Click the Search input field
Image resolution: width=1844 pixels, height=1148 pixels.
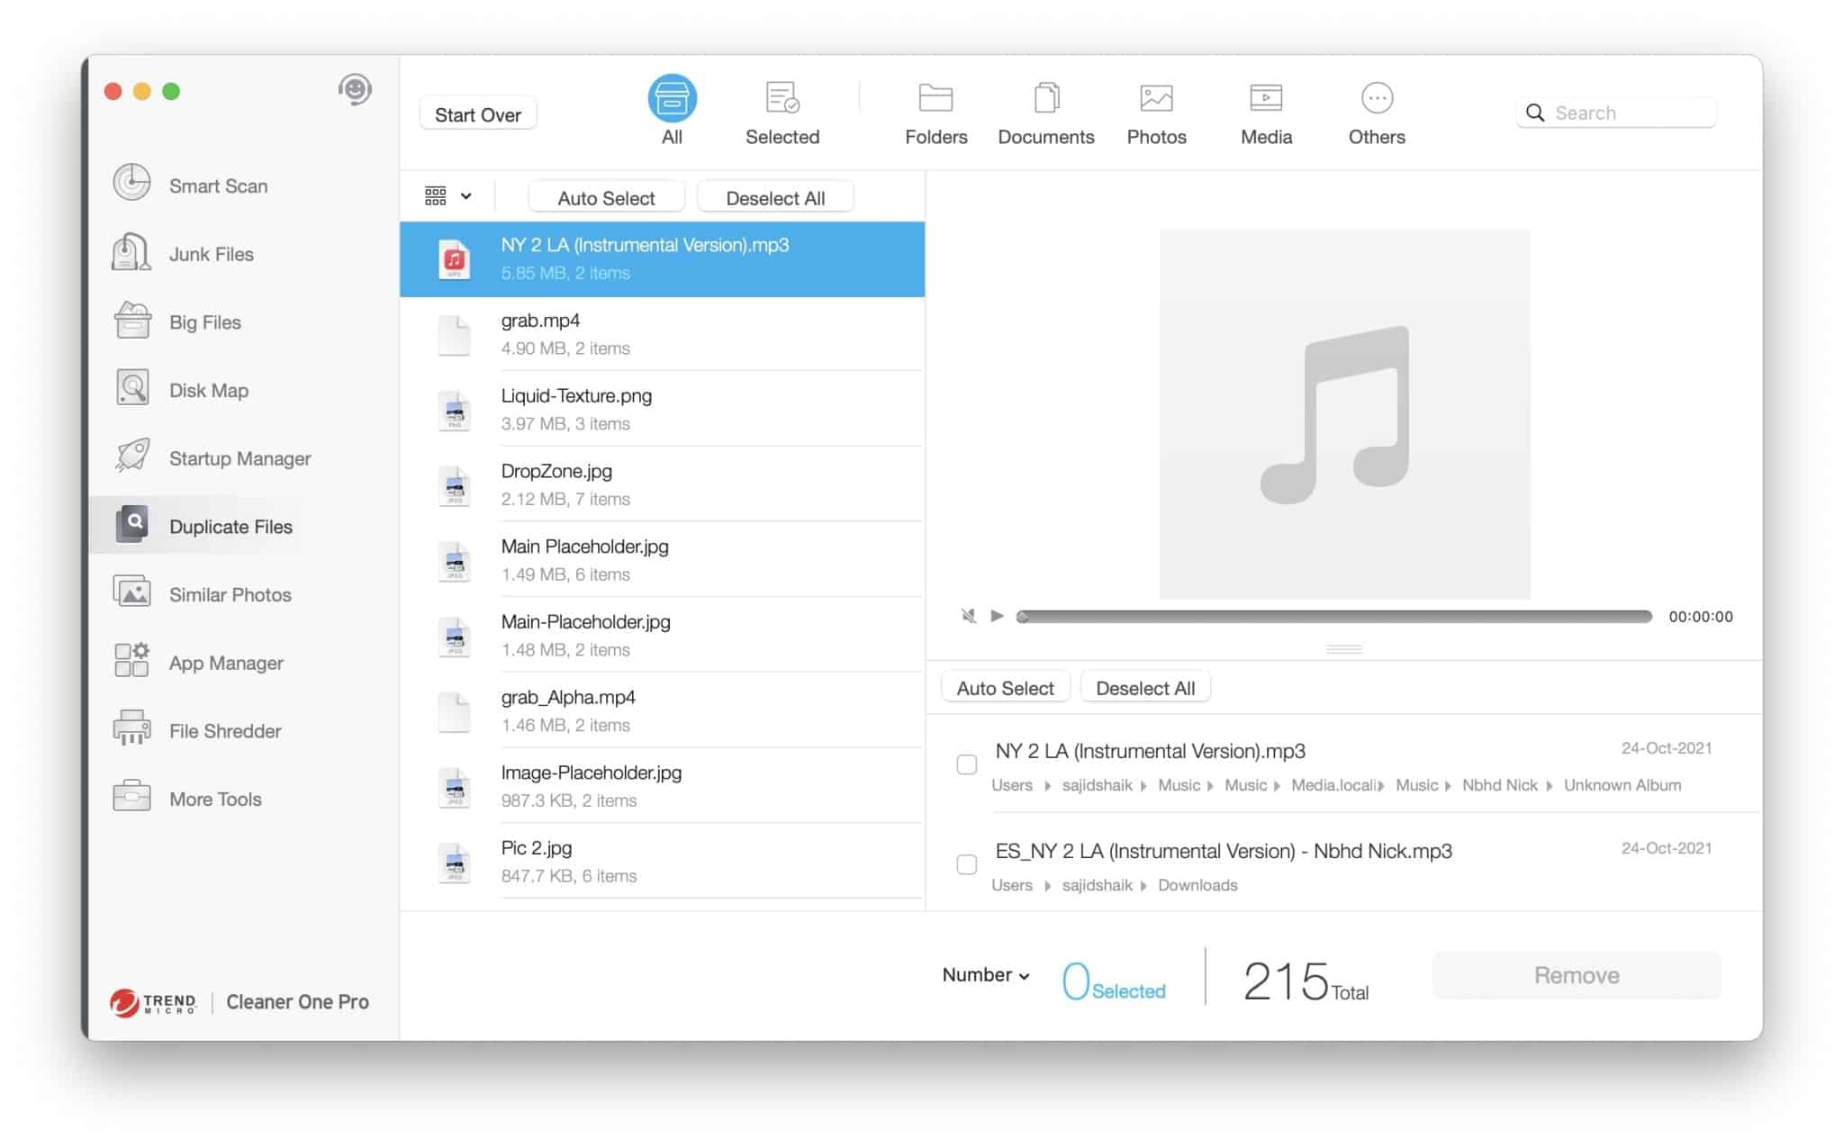coord(1616,113)
